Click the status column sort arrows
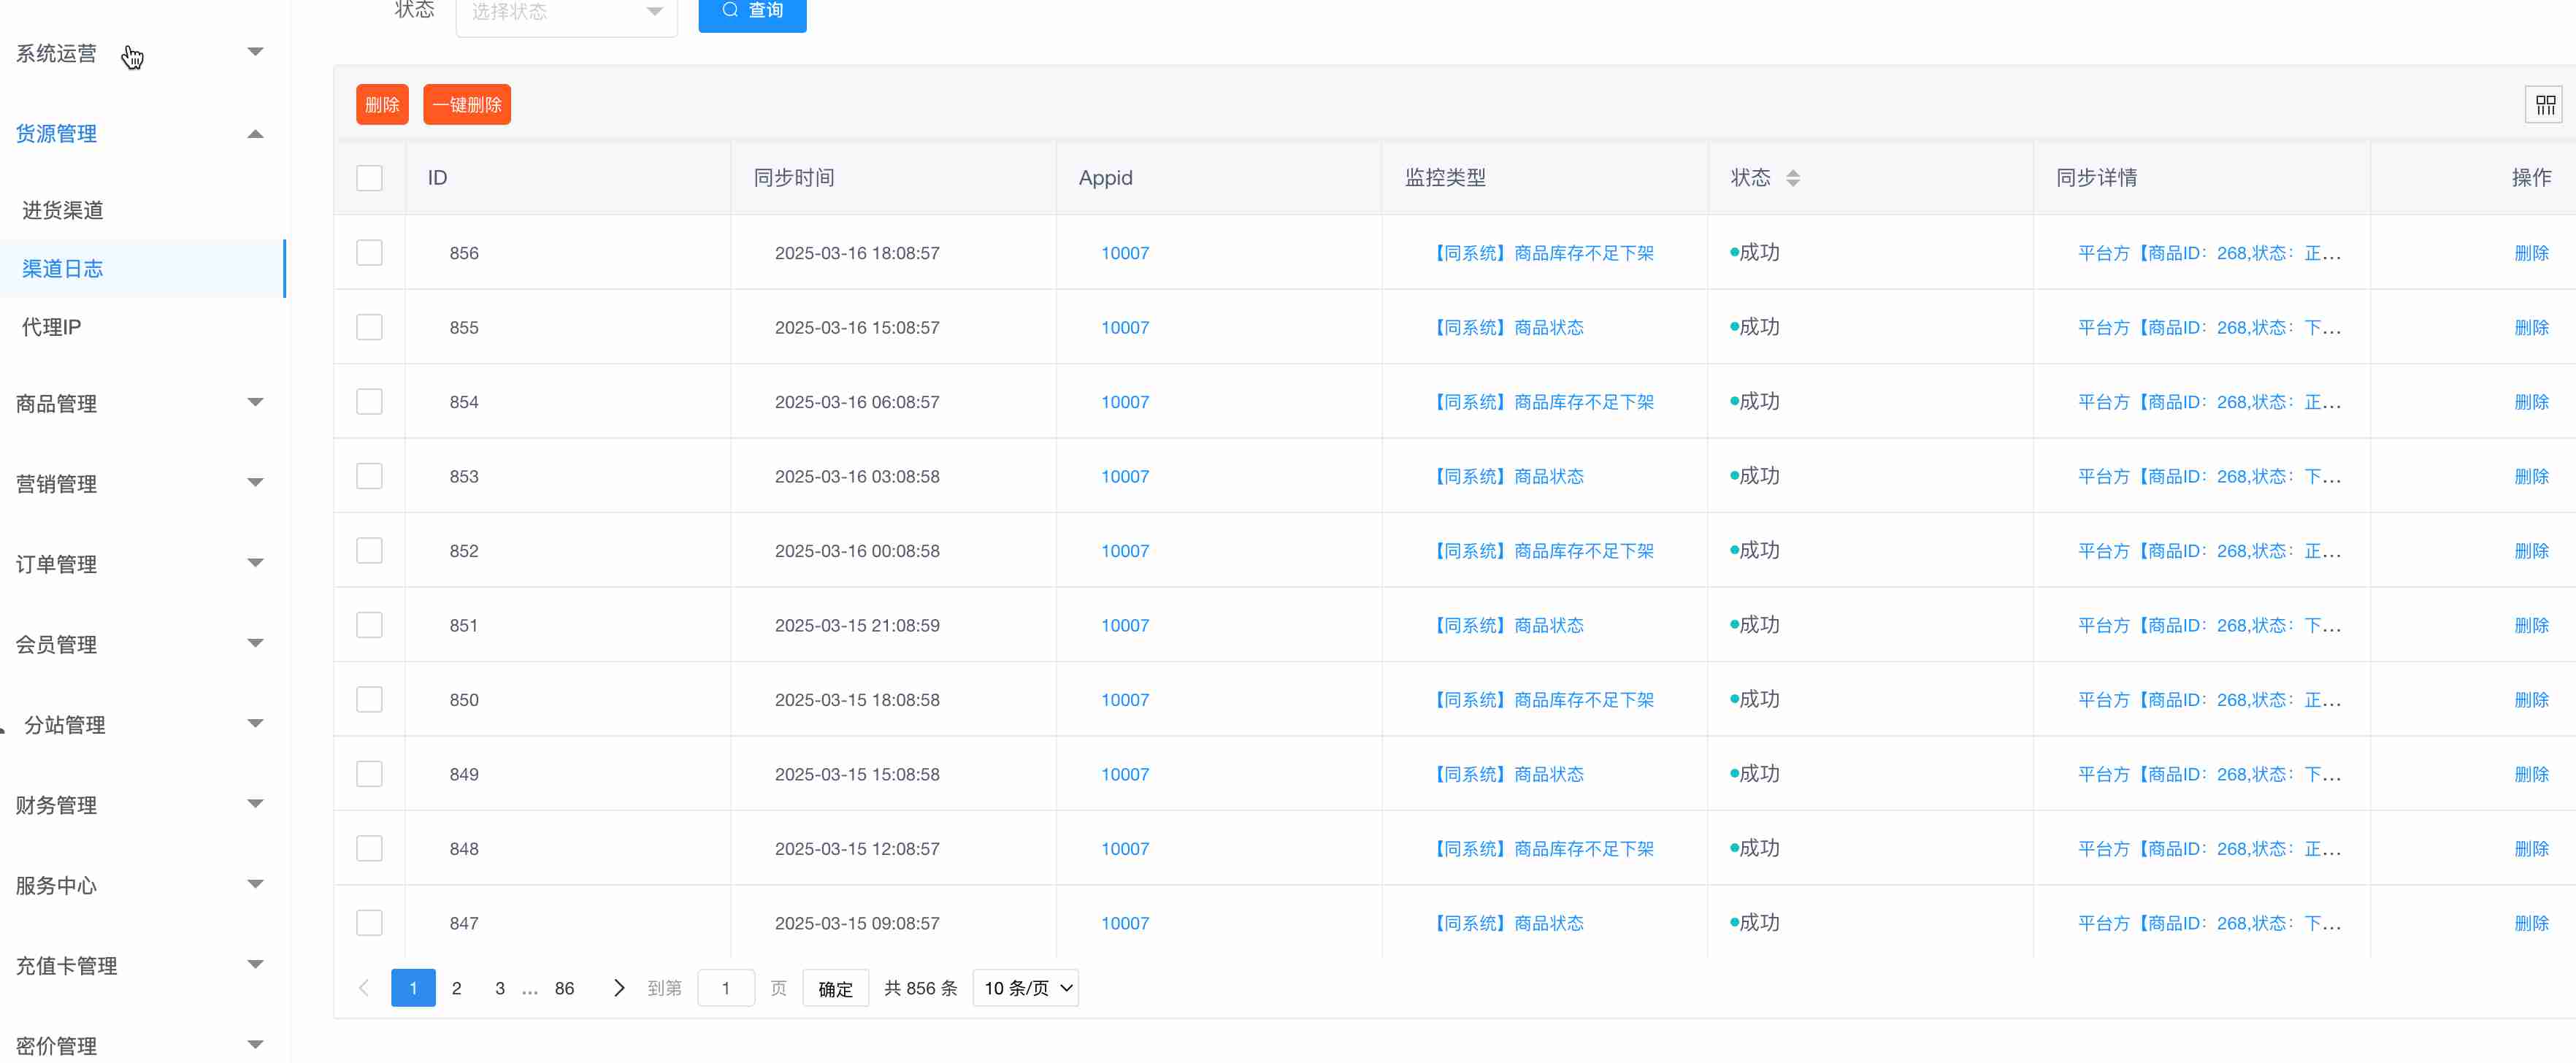Image resolution: width=2576 pixels, height=1063 pixels. tap(1792, 178)
